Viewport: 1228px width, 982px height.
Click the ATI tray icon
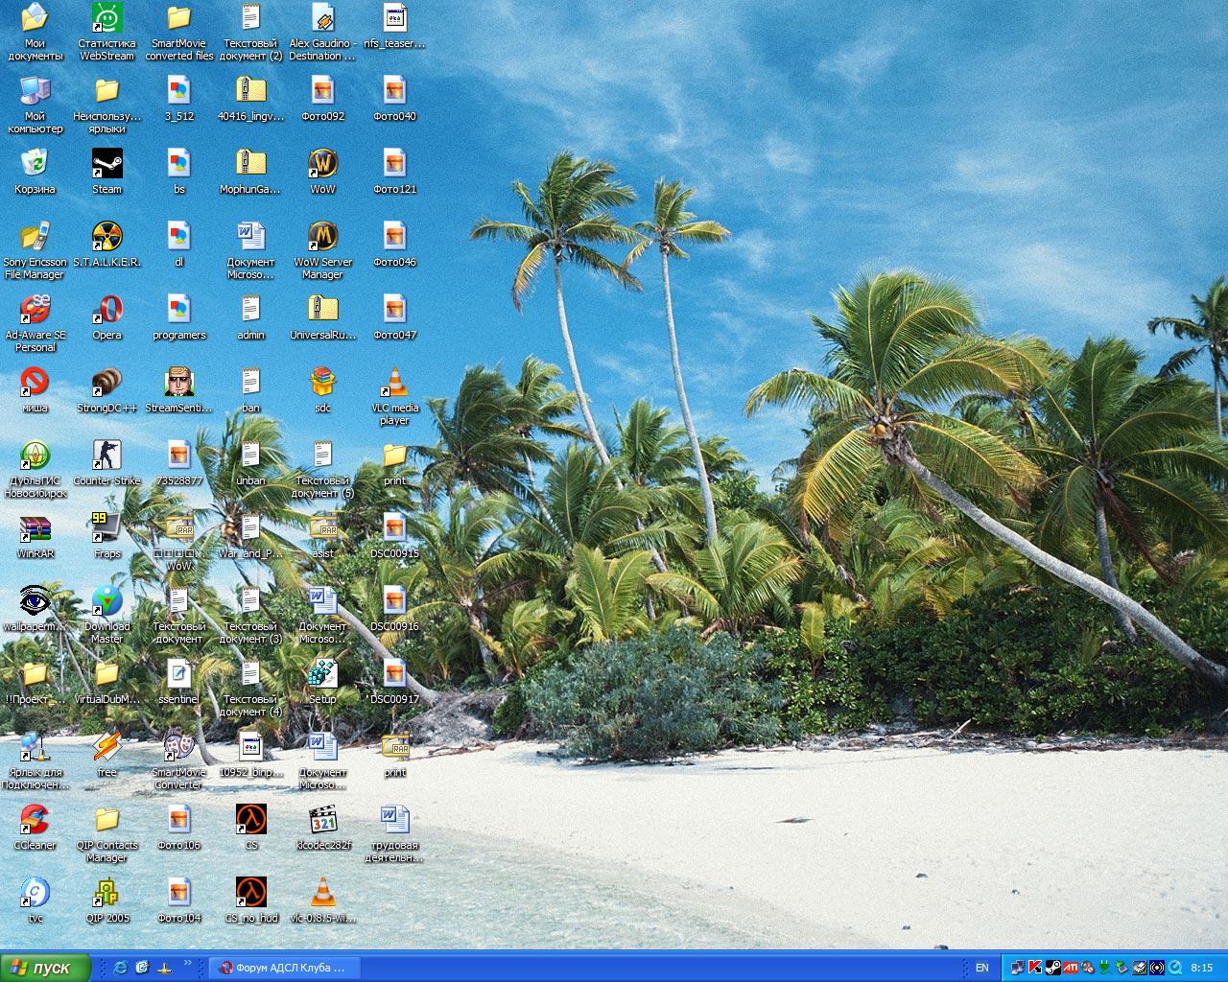(x=1070, y=968)
